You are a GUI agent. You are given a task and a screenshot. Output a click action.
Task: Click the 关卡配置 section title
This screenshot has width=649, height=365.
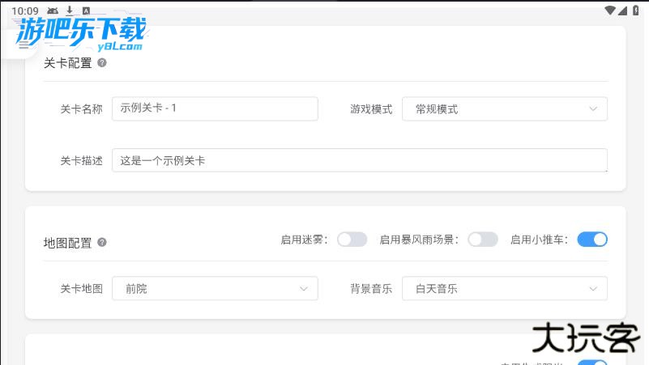pyautogui.click(x=68, y=63)
